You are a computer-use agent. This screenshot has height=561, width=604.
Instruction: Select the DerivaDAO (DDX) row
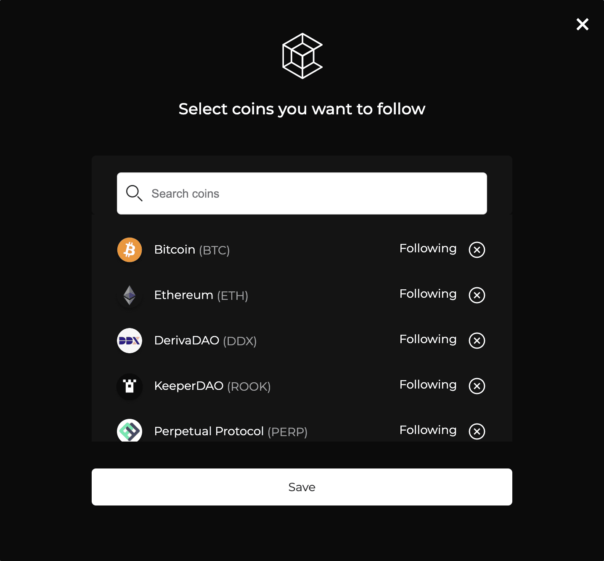click(252, 340)
